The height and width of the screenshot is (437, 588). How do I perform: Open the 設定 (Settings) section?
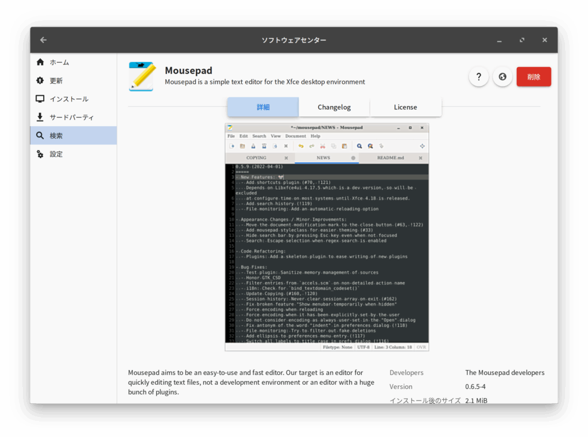coord(73,154)
